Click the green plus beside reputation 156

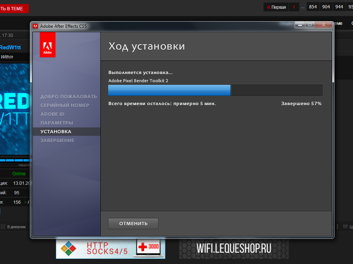click(25, 202)
